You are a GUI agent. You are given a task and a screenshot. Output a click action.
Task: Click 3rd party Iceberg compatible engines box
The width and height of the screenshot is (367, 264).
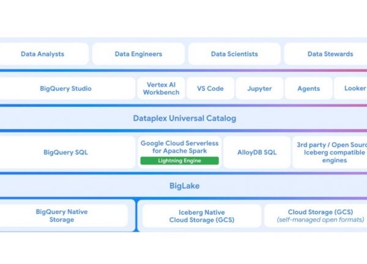coord(330,152)
